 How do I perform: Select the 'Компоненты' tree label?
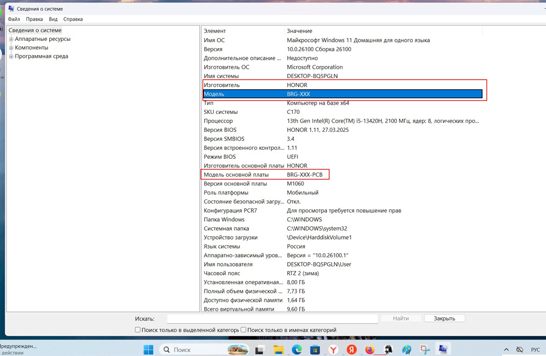coord(31,47)
